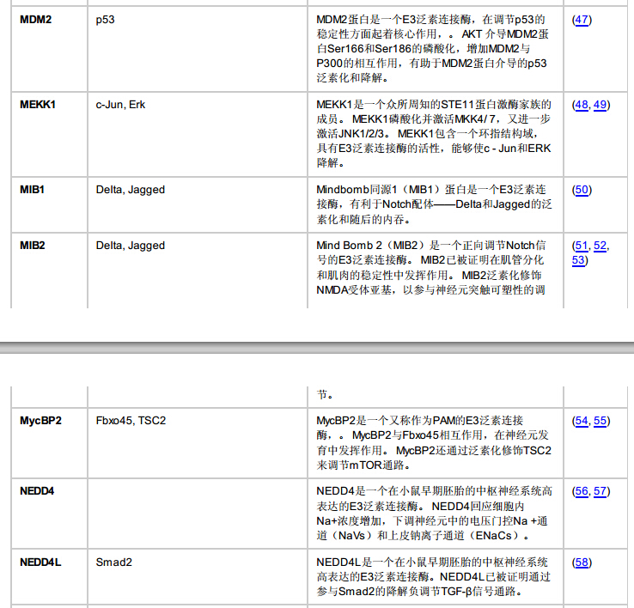Open reference link 54
The width and height of the screenshot is (634, 608).
(x=582, y=421)
